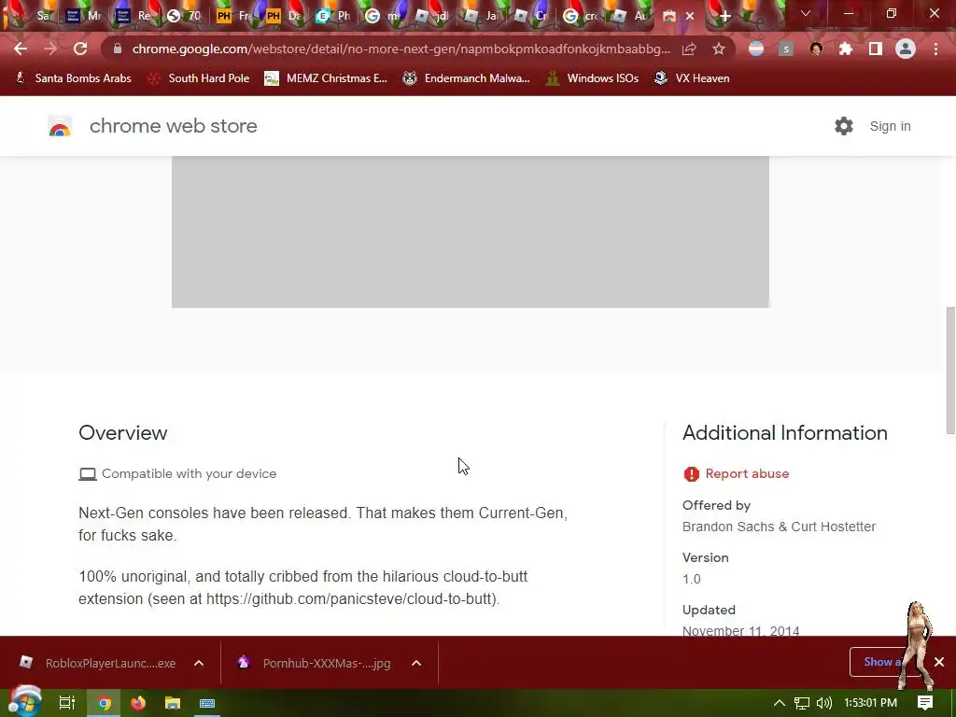This screenshot has width=956, height=717.
Task: Open the VX Heaven bookmark
Action: 692,78
